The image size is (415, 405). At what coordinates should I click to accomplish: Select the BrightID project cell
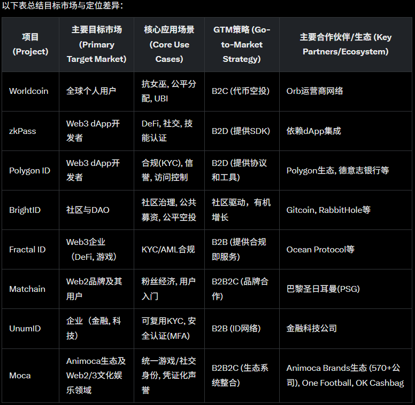click(30, 210)
